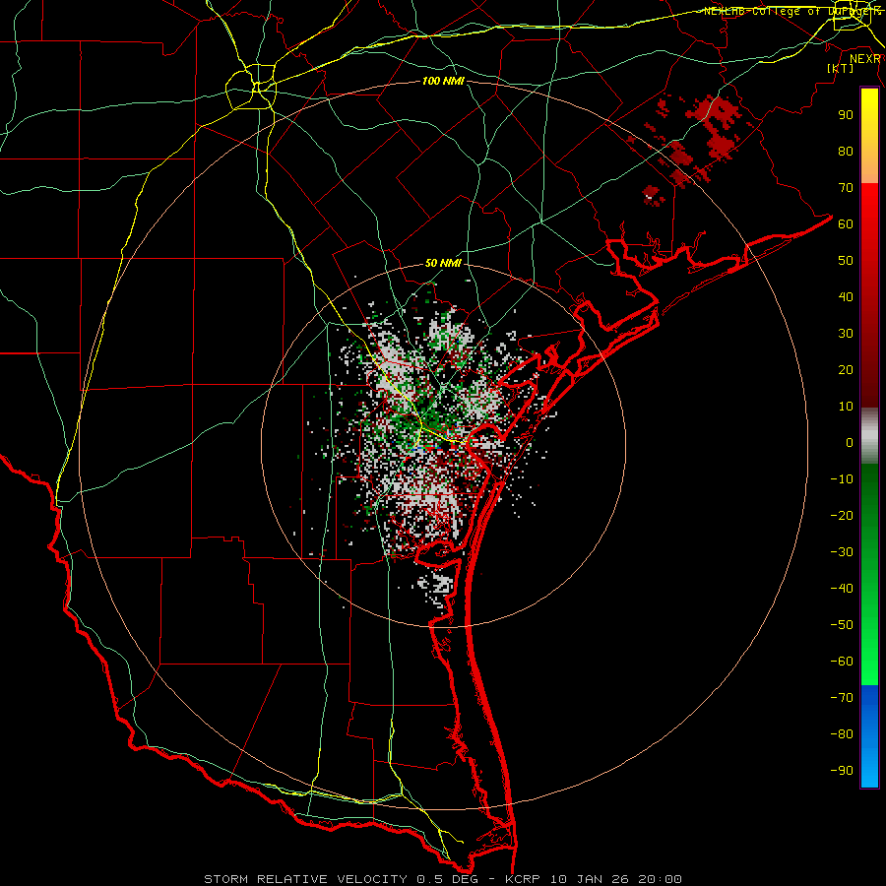Click the -80 value on velocity scale
886x886 pixels.
tap(842, 734)
